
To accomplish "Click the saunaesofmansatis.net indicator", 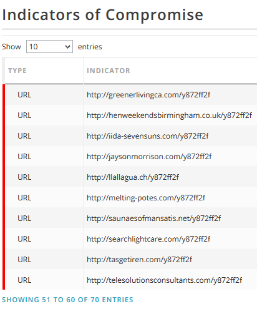I will (x=154, y=218).
